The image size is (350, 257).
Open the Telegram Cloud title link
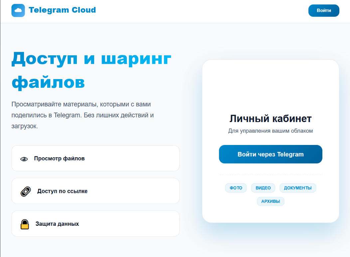[62, 10]
